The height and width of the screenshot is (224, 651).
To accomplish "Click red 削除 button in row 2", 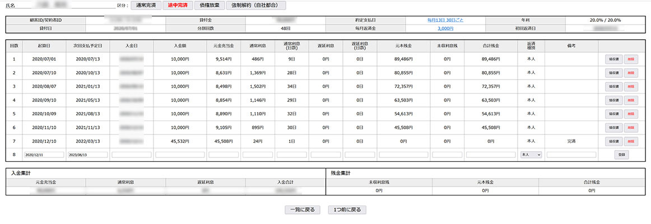I will (x=631, y=72).
